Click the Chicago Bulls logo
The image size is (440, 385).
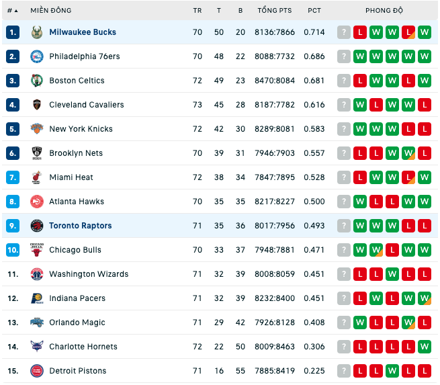point(37,250)
